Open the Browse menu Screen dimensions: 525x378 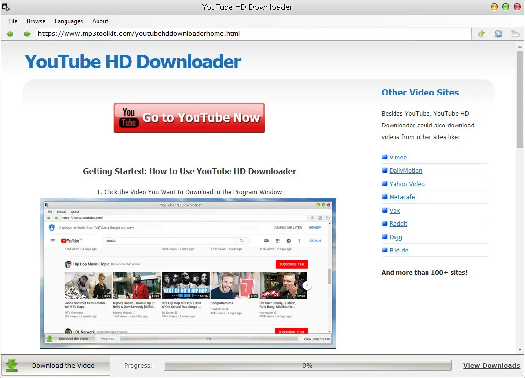tap(36, 21)
